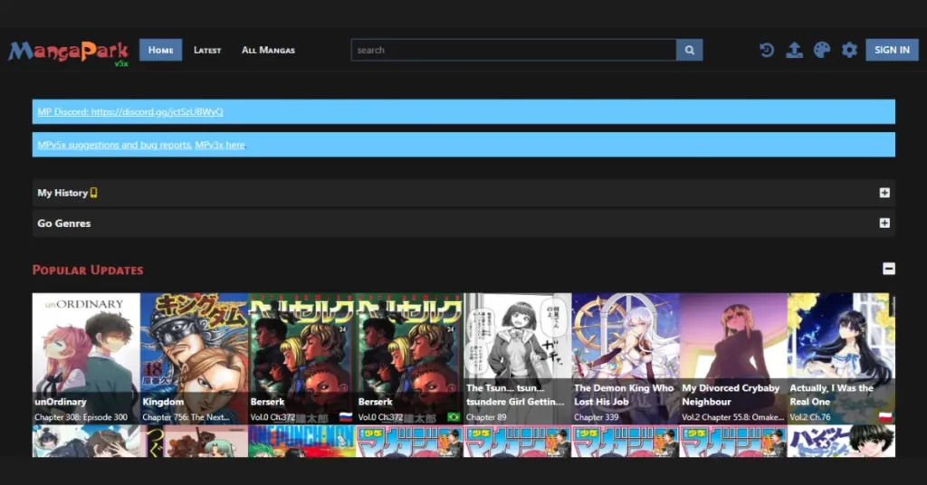Expand the My History section

[884, 193]
